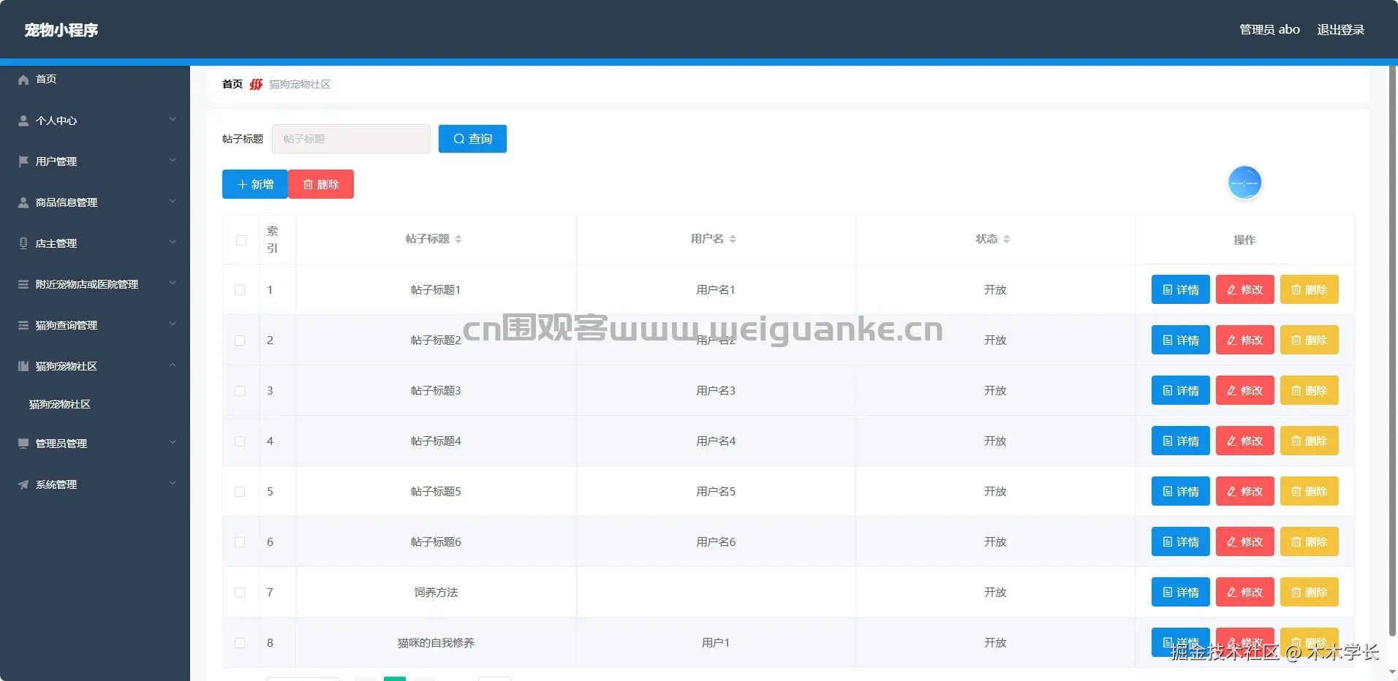The height and width of the screenshot is (681, 1398).
Task: Check the row 饲养方法 checkbox
Action: point(240,593)
